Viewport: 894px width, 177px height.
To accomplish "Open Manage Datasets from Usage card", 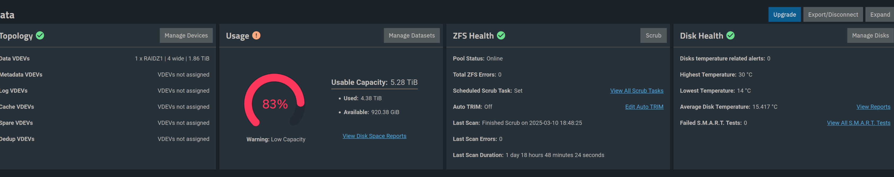I will (412, 35).
